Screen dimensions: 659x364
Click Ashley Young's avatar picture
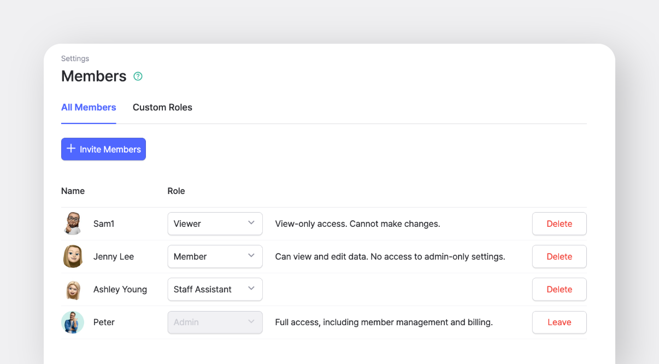click(73, 290)
